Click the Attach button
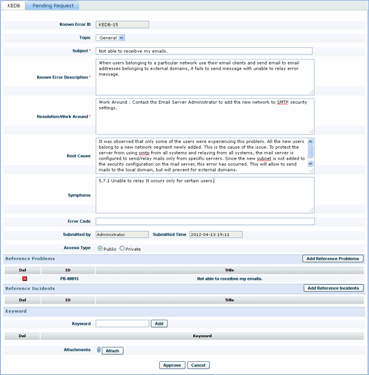369x375 pixels. 112,351
